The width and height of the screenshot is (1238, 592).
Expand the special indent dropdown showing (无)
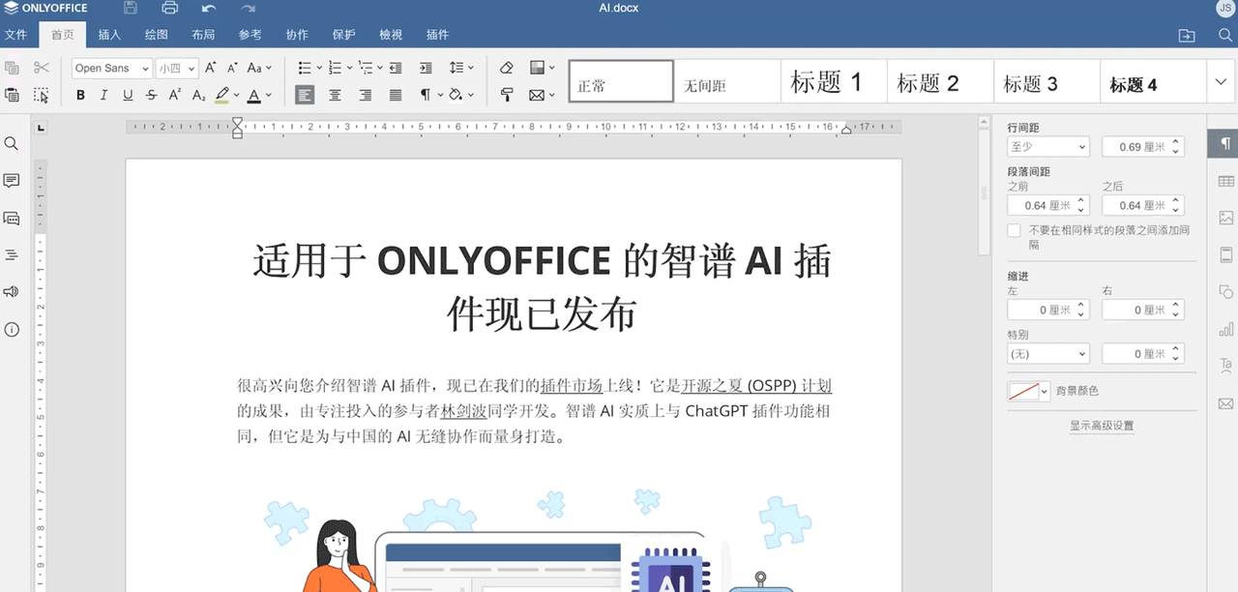[1047, 353]
